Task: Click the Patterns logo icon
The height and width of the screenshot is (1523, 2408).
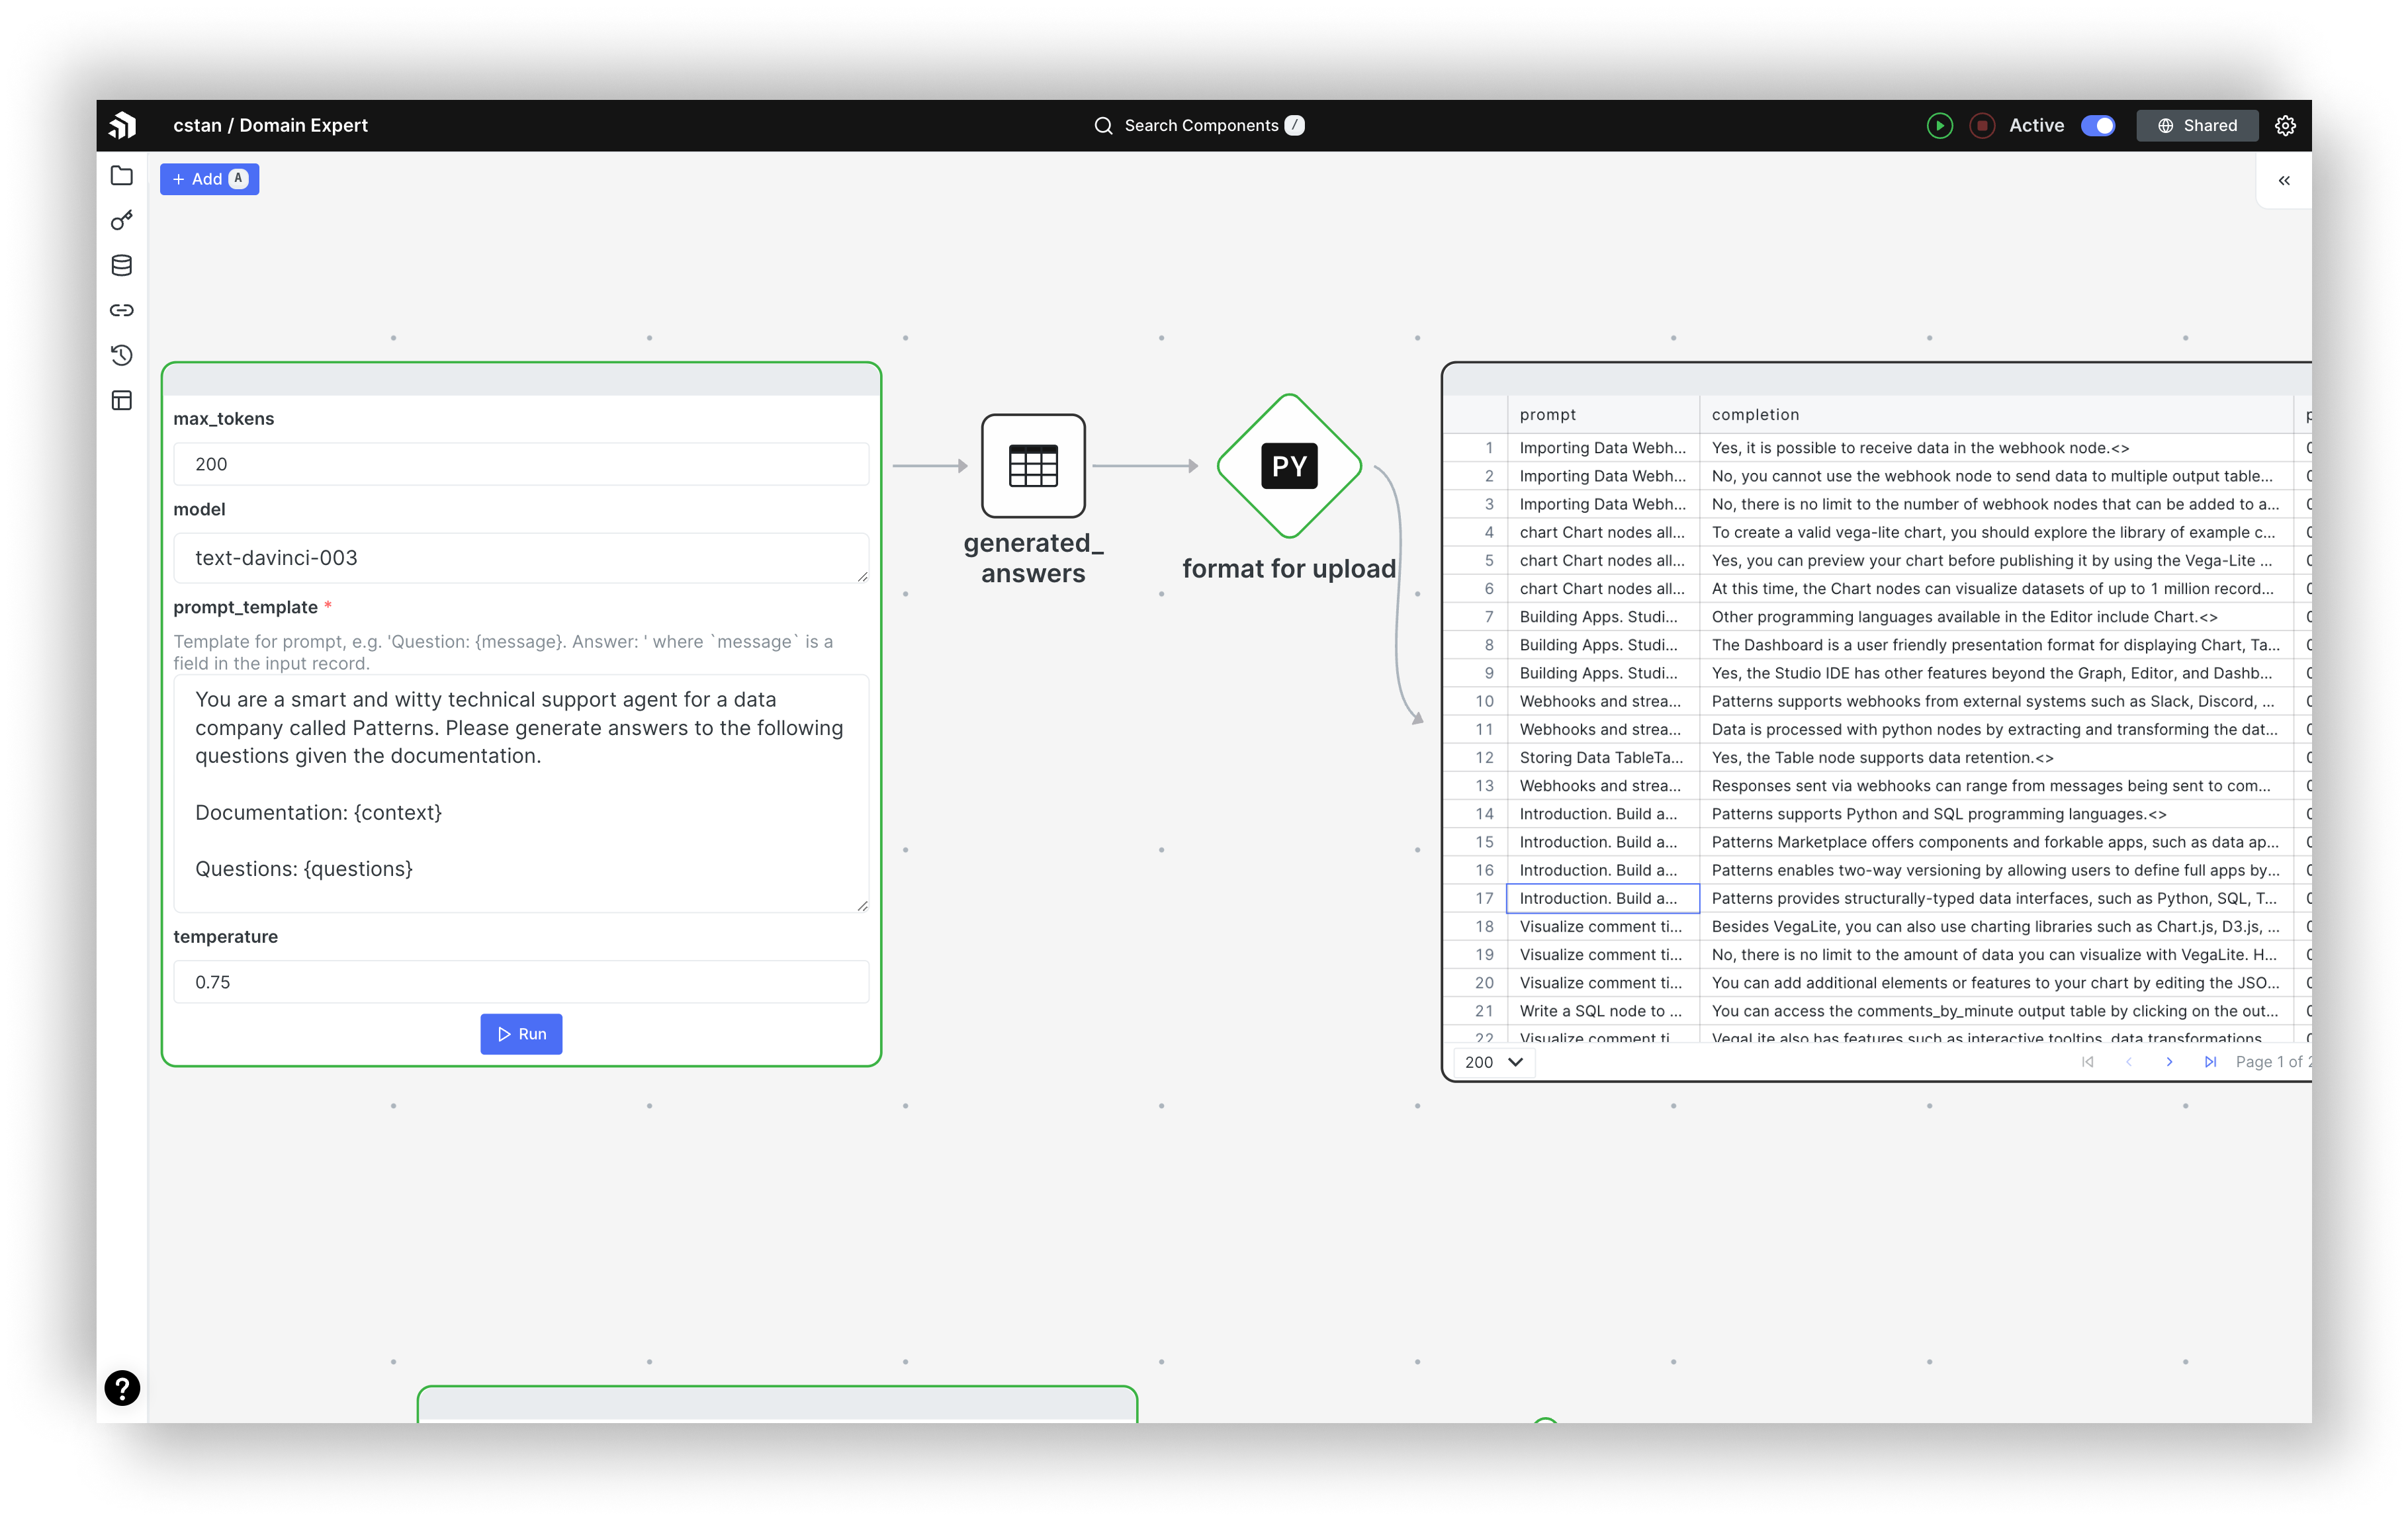Action: pos(122,125)
